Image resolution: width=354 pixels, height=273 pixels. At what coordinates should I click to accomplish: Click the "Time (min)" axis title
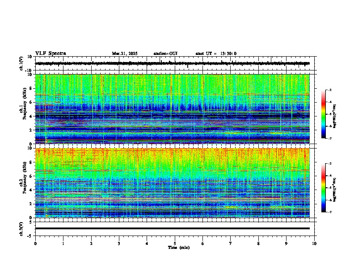click(179, 248)
